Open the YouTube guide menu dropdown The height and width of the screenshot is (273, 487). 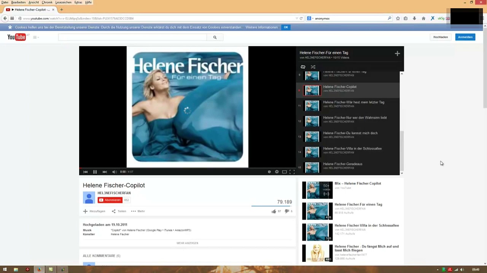(36, 37)
